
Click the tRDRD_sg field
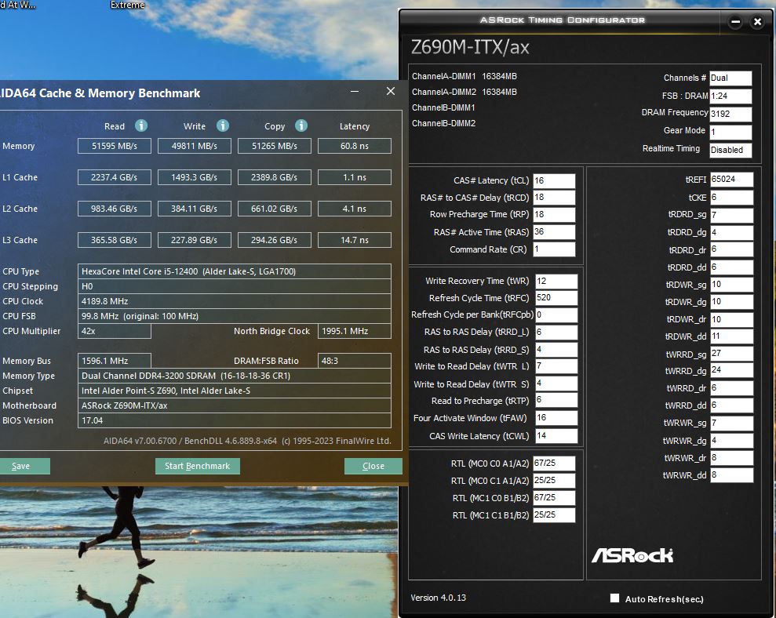(731, 215)
